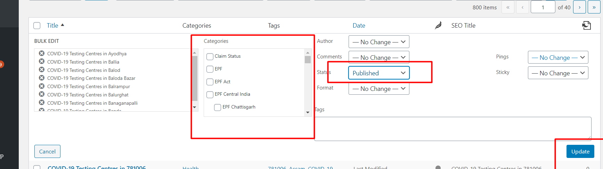
Task: Sort posts by Date column
Action: [359, 26]
